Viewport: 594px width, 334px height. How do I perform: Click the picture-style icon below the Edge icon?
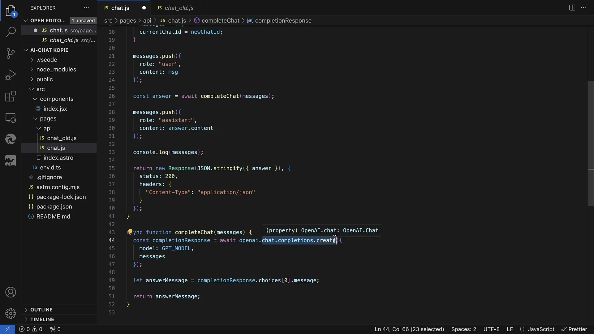pyautogui.click(x=11, y=161)
